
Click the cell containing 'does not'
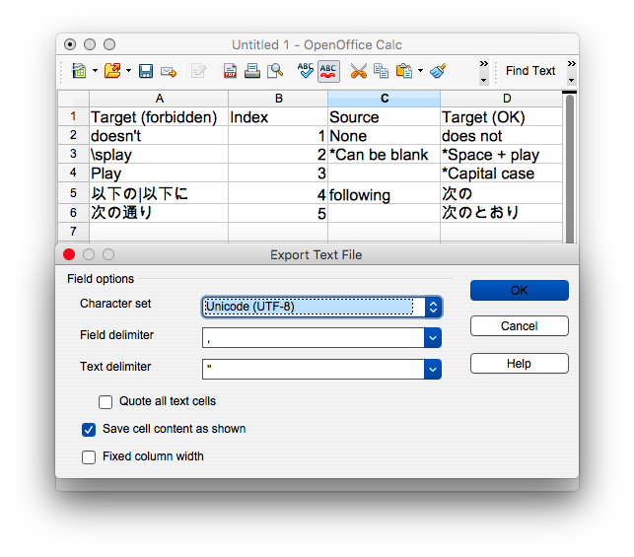501,136
